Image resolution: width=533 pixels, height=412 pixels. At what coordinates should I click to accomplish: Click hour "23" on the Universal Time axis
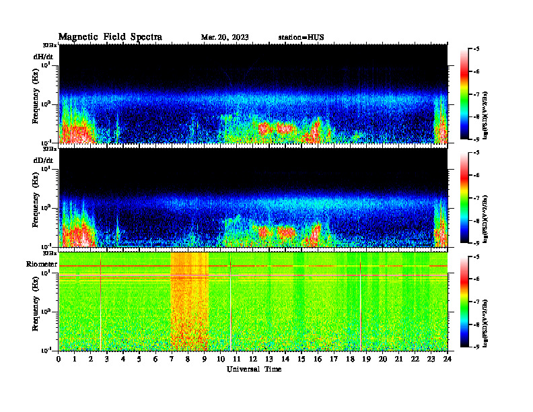431,359
